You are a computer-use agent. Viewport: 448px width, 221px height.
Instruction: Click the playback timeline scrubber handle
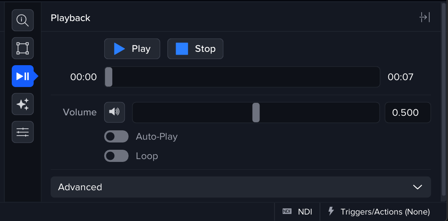tap(109, 77)
